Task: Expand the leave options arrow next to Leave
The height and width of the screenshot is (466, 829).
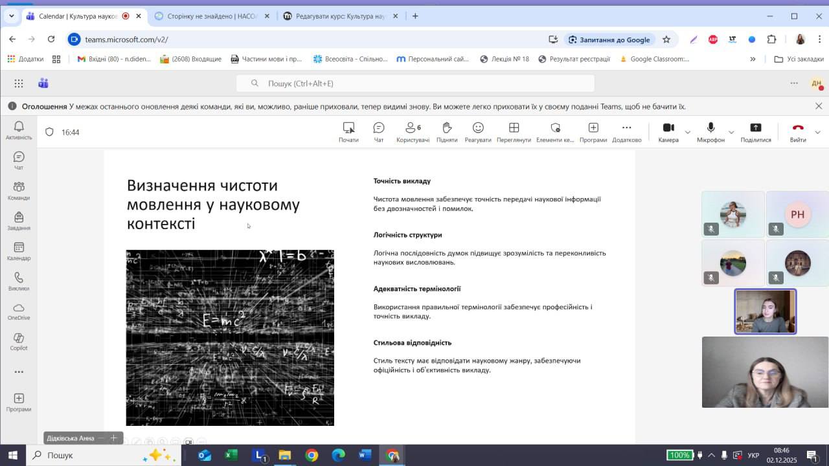Action: 817,132
